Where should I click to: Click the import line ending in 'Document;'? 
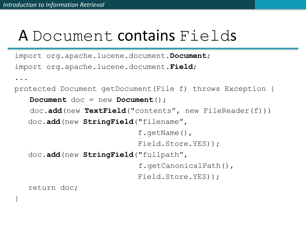112,56
